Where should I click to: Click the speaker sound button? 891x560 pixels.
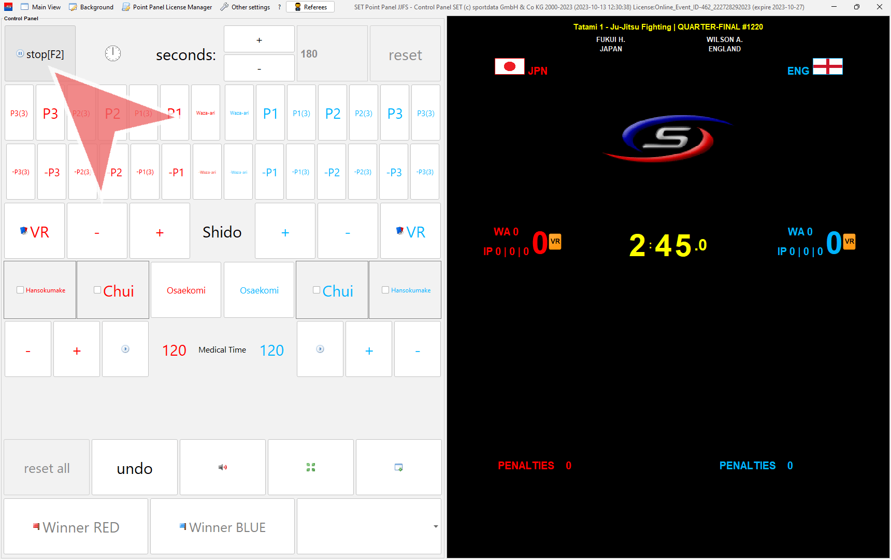(223, 467)
